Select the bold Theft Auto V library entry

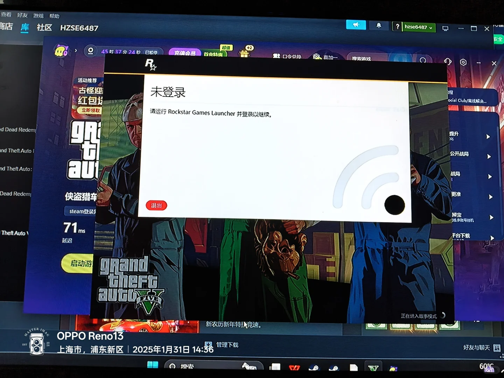tap(15, 233)
